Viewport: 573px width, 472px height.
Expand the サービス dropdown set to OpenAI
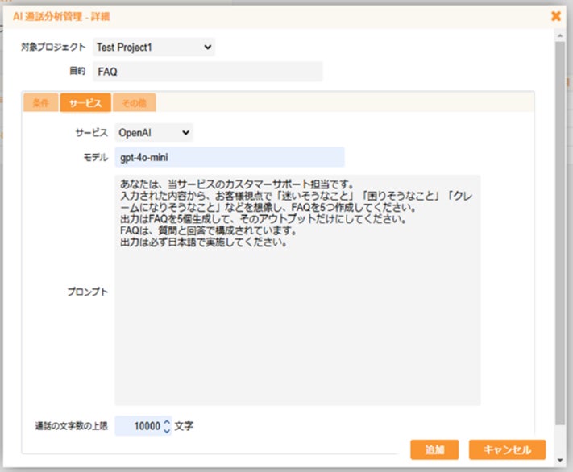154,132
